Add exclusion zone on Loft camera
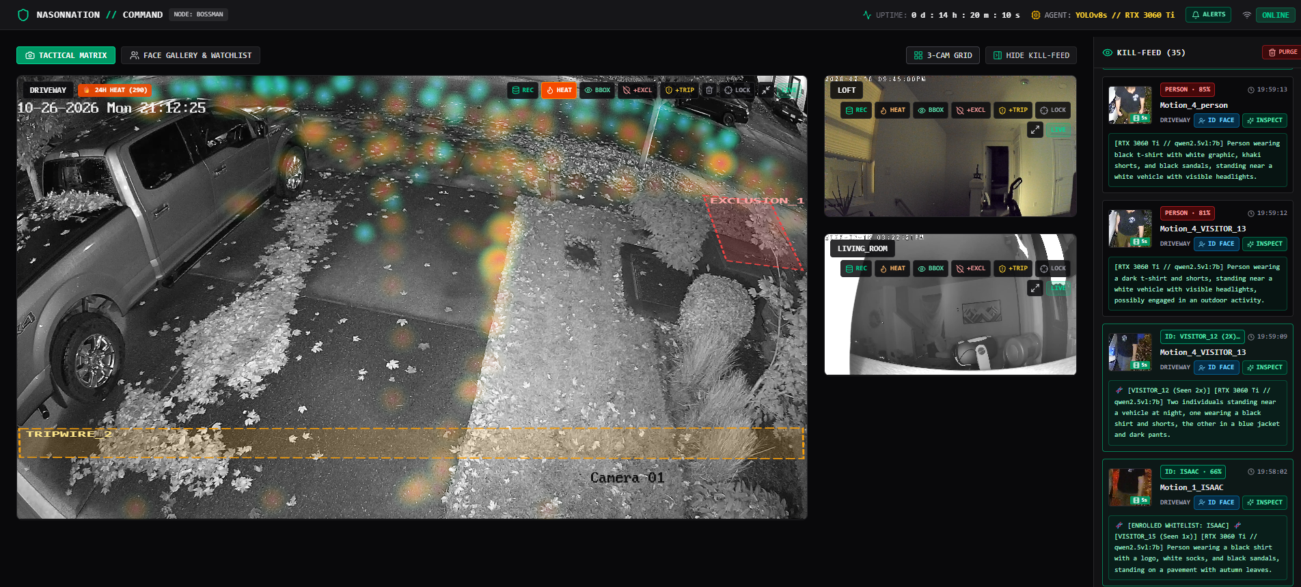1301x587 pixels. point(970,110)
